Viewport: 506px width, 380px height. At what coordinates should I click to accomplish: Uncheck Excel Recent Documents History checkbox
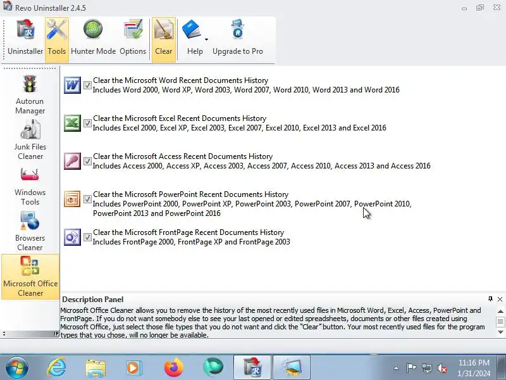87,123
